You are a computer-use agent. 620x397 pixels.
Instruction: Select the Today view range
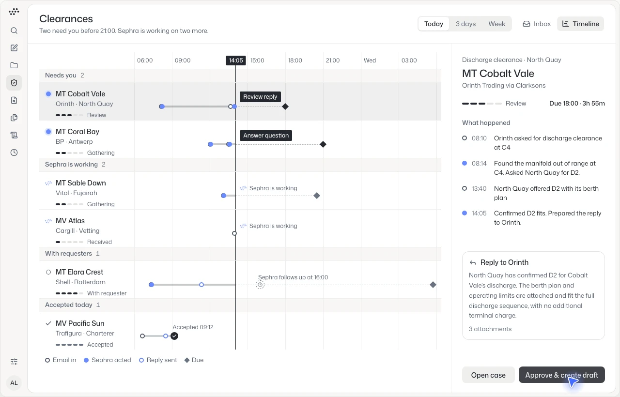[434, 24]
